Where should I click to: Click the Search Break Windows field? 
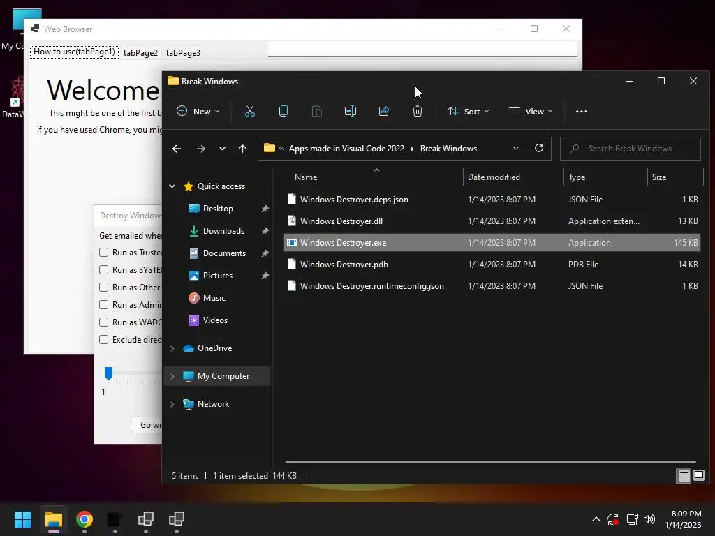click(x=631, y=149)
